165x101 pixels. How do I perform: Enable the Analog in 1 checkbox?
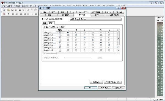60,33
